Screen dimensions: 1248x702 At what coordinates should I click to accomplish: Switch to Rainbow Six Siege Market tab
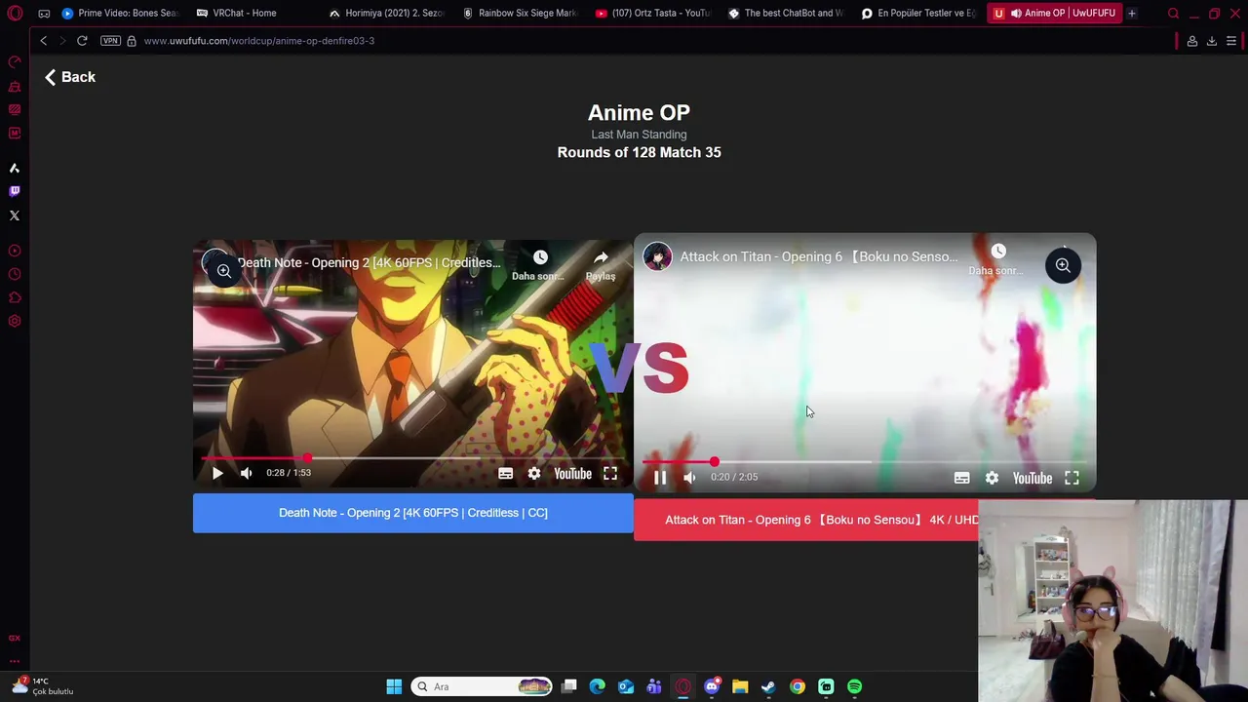coord(521,13)
